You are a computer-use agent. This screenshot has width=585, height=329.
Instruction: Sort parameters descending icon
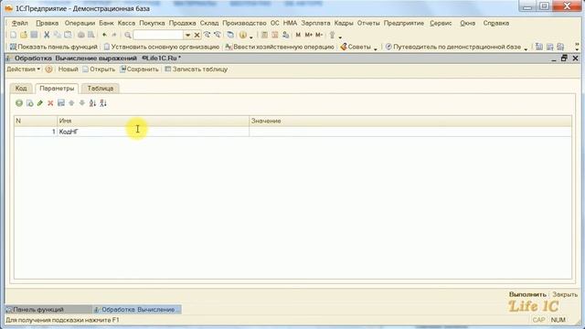click(x=103, y=103)
